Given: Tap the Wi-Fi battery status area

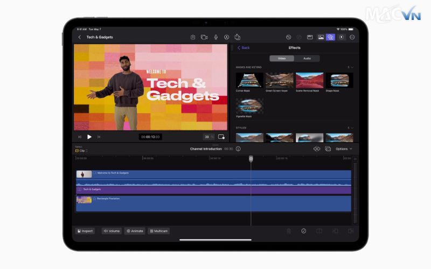Looking at the screenshot, I should pyautogui.click(x=345, y=29).
